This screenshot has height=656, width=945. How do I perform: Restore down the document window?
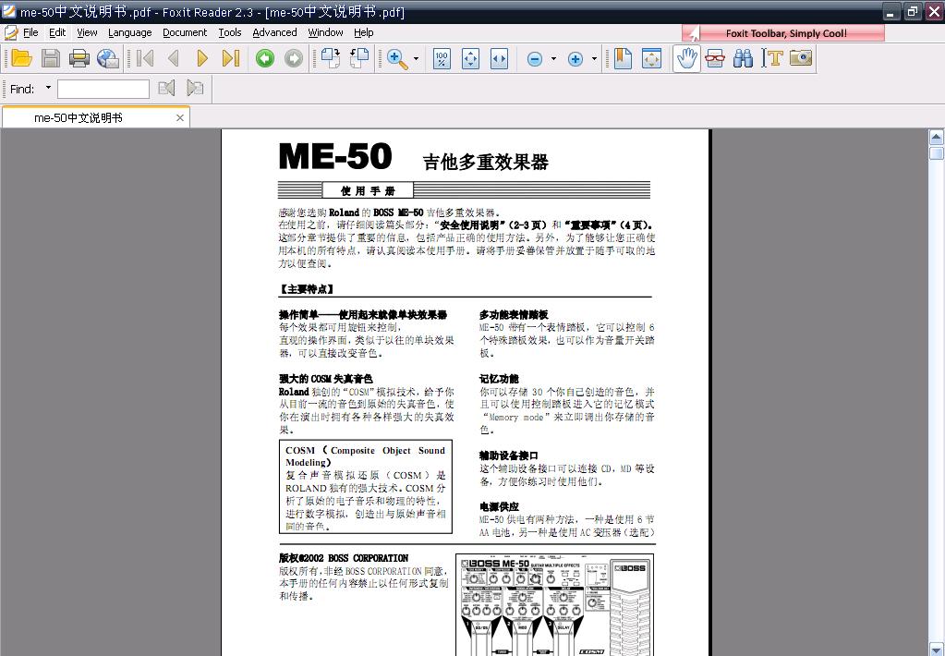tap(913, 11)
